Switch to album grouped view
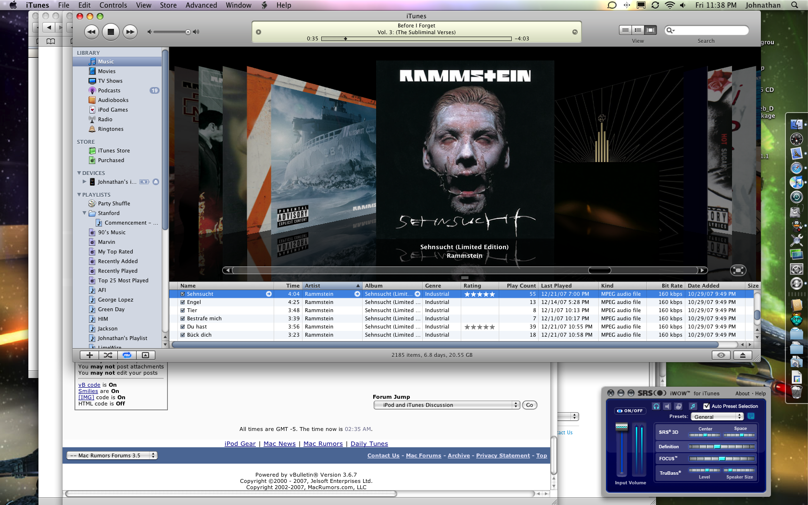 click(x=638, y=30)
